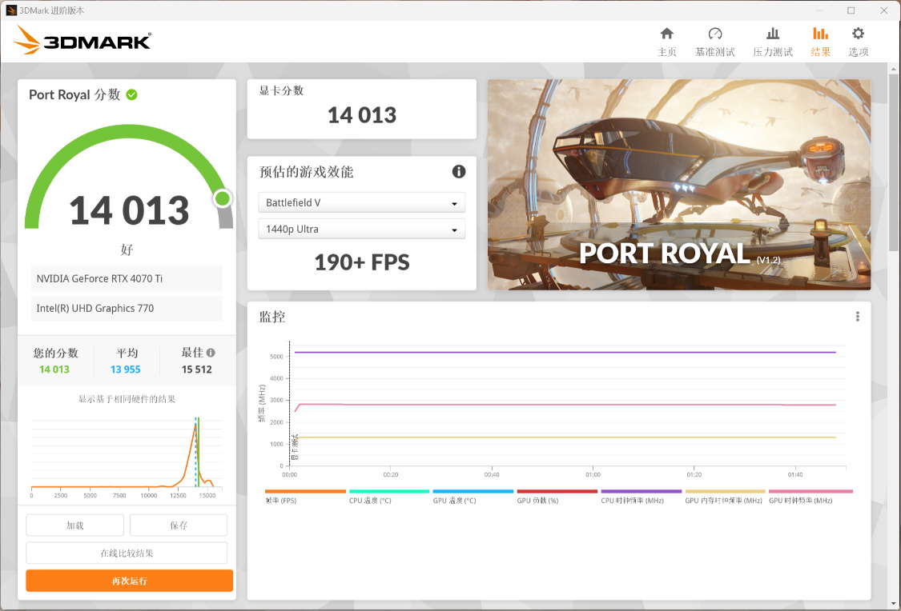Toggle the 帧率 (FPS) orange legend swatch
This screenshot has height=611, width=901.
coord(305,492)
